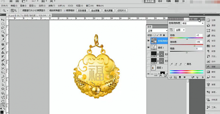Open zoom tool preset picker arrow
The height and width of the screenshot is (114, 220).
click(x=7, y=11)
